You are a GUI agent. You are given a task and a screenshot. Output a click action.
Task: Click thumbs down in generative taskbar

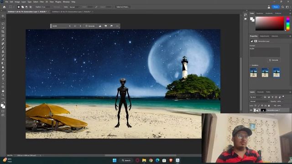(106, 26)
